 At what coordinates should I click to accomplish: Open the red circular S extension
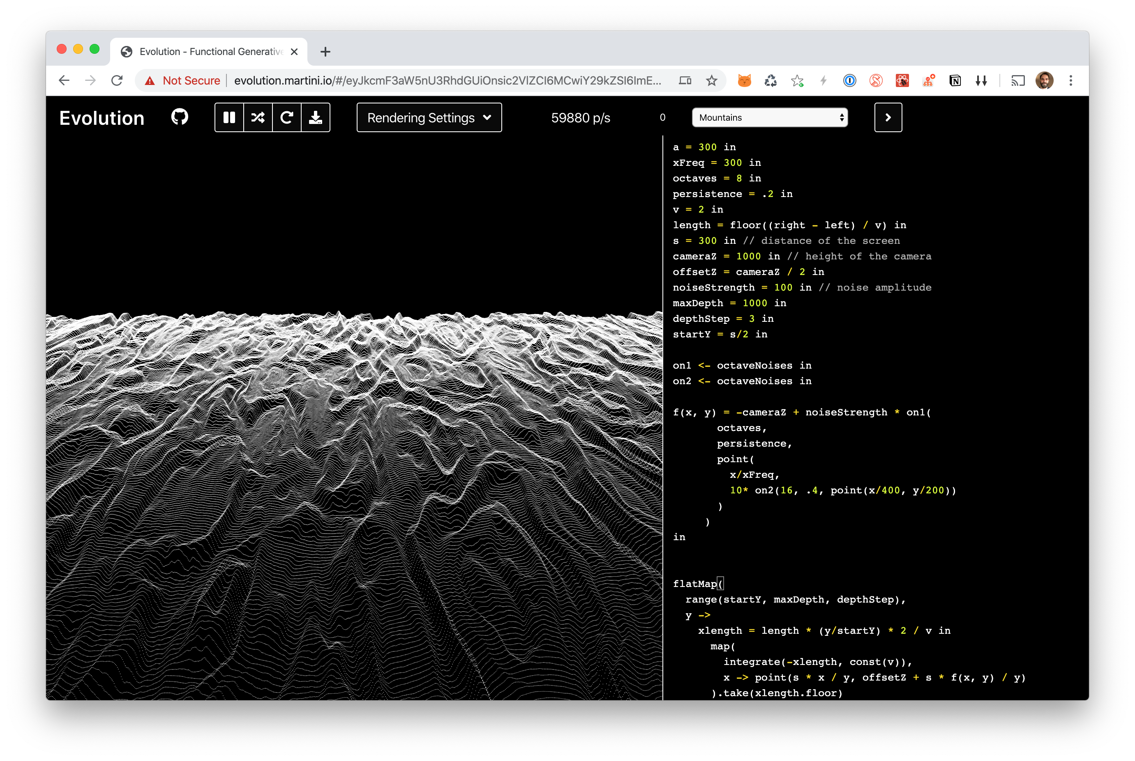[x=876, y=80]
